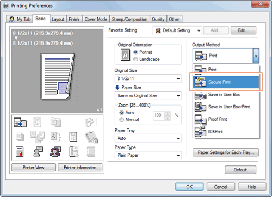Open the Finish tab
The width and height of the screenshot is (272, 197).
[74, 19]
